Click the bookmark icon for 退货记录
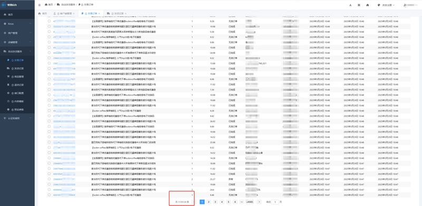This screenshot has height=206, width=422. 8,85
